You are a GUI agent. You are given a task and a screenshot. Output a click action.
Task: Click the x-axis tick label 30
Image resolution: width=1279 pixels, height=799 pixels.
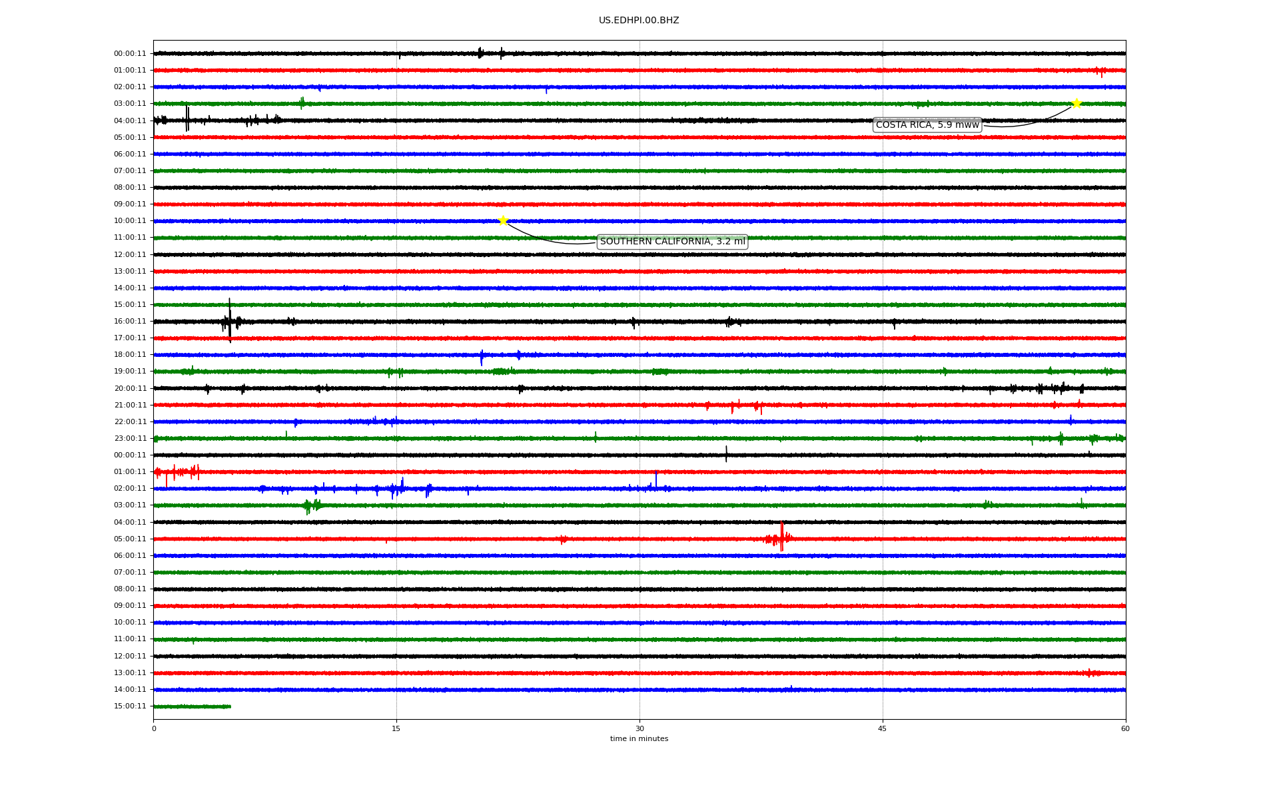tap(639, 728)
